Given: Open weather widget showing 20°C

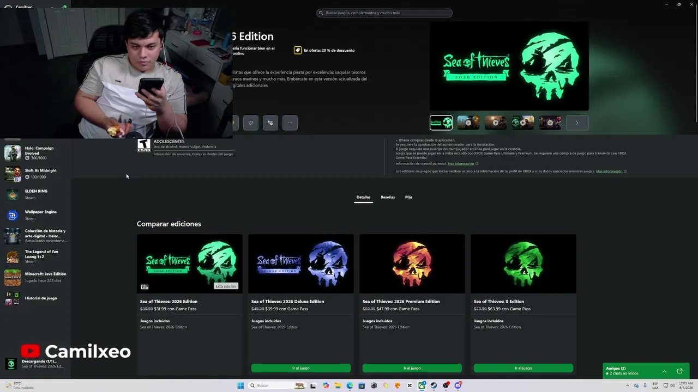Looking at the screenshot, I should (x=19, y=385).
